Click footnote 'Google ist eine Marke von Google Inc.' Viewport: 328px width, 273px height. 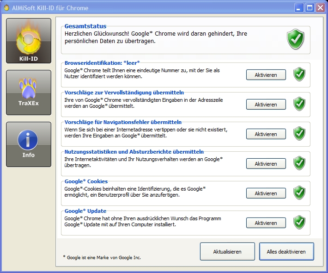(102, 257)
